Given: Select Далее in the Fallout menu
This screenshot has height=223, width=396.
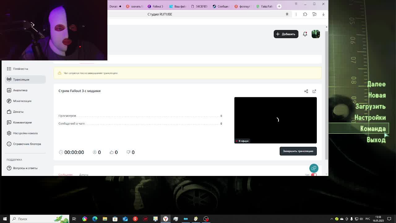Looking at the screenshot, I should [376, 84].
